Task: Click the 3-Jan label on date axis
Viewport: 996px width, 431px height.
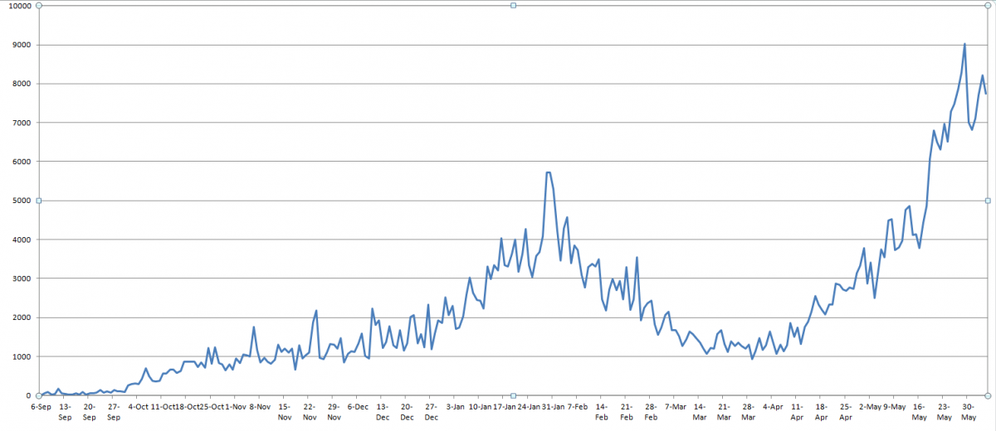Action: 456,407
